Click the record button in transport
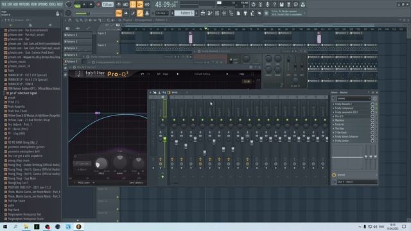Image resolution: width=411 pixels, height=231 pixels. coord(98,4)
